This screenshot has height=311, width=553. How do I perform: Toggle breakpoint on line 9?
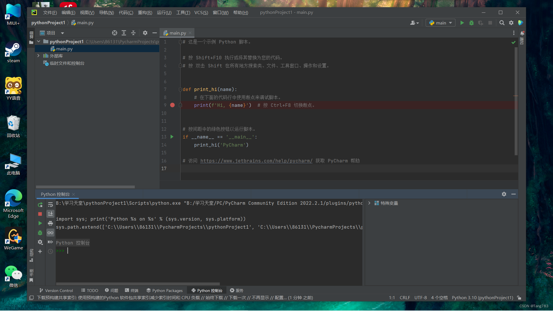173,105
